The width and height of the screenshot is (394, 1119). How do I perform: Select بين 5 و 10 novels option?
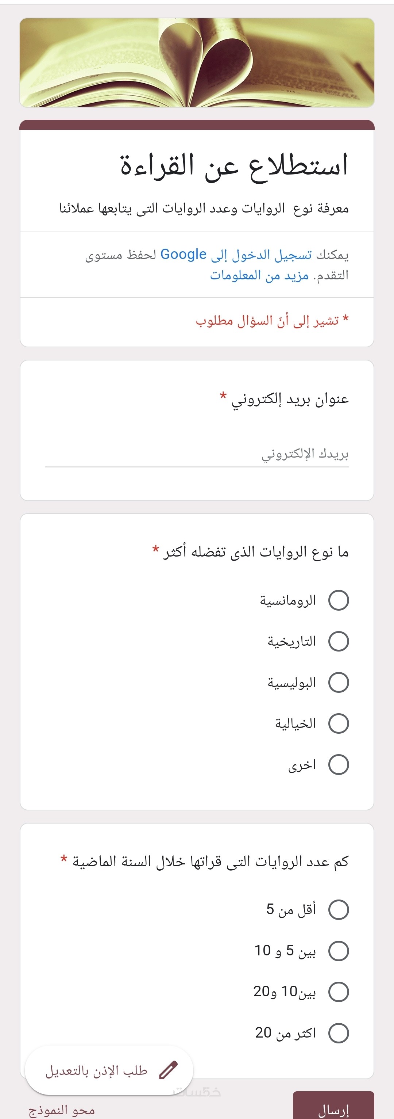point(339,951)
